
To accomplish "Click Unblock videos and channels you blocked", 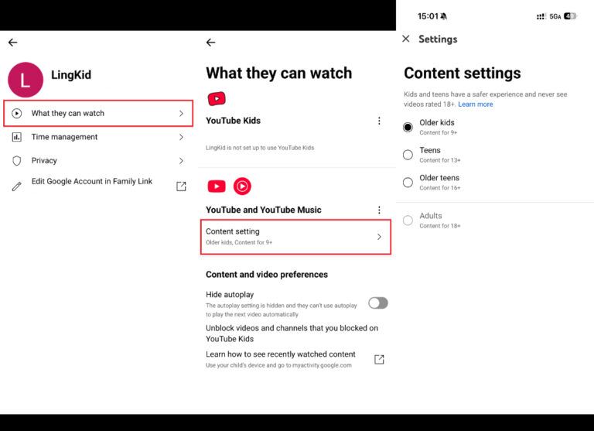I will [x=292, y=334].
